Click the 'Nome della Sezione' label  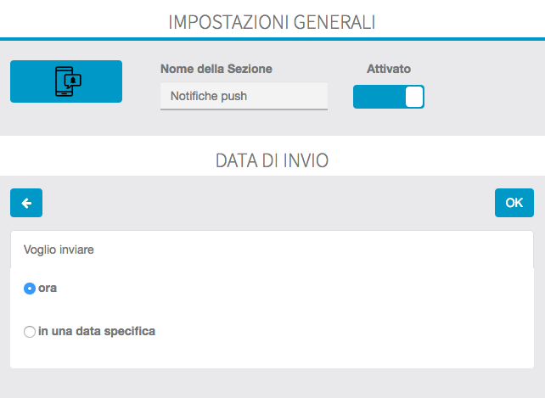216,69
